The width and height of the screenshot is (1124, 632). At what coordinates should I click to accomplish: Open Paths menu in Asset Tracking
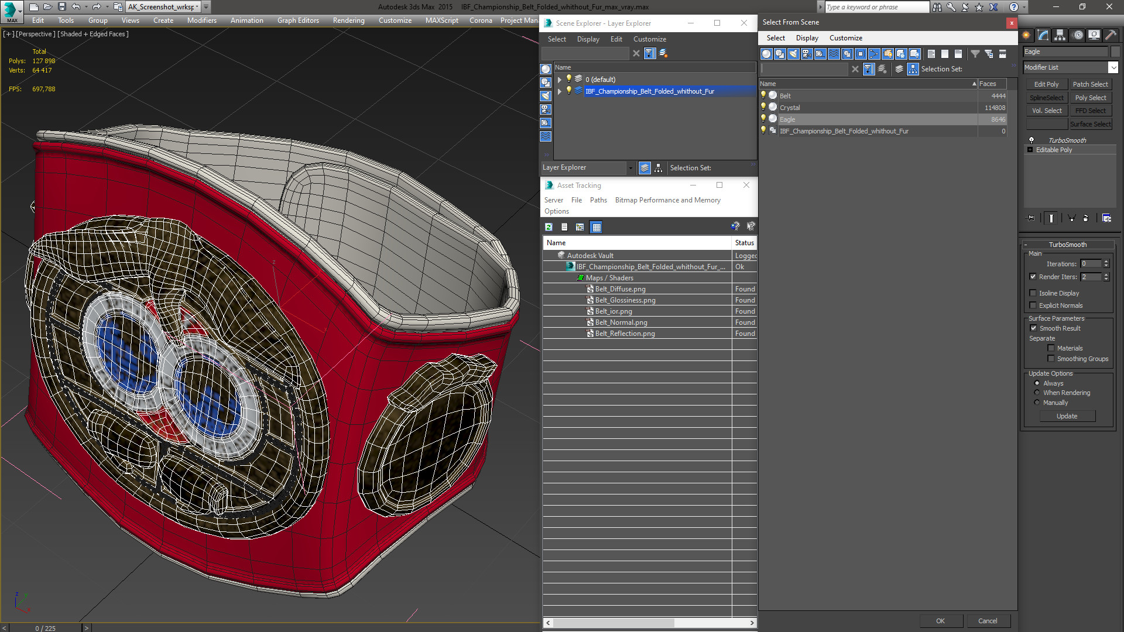[598, 200]
